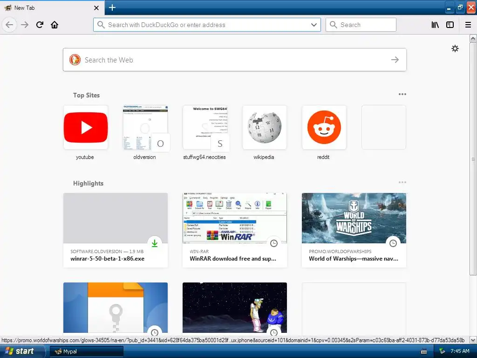
Task: Open the home page icon
Action: click(x=55, y=25)
